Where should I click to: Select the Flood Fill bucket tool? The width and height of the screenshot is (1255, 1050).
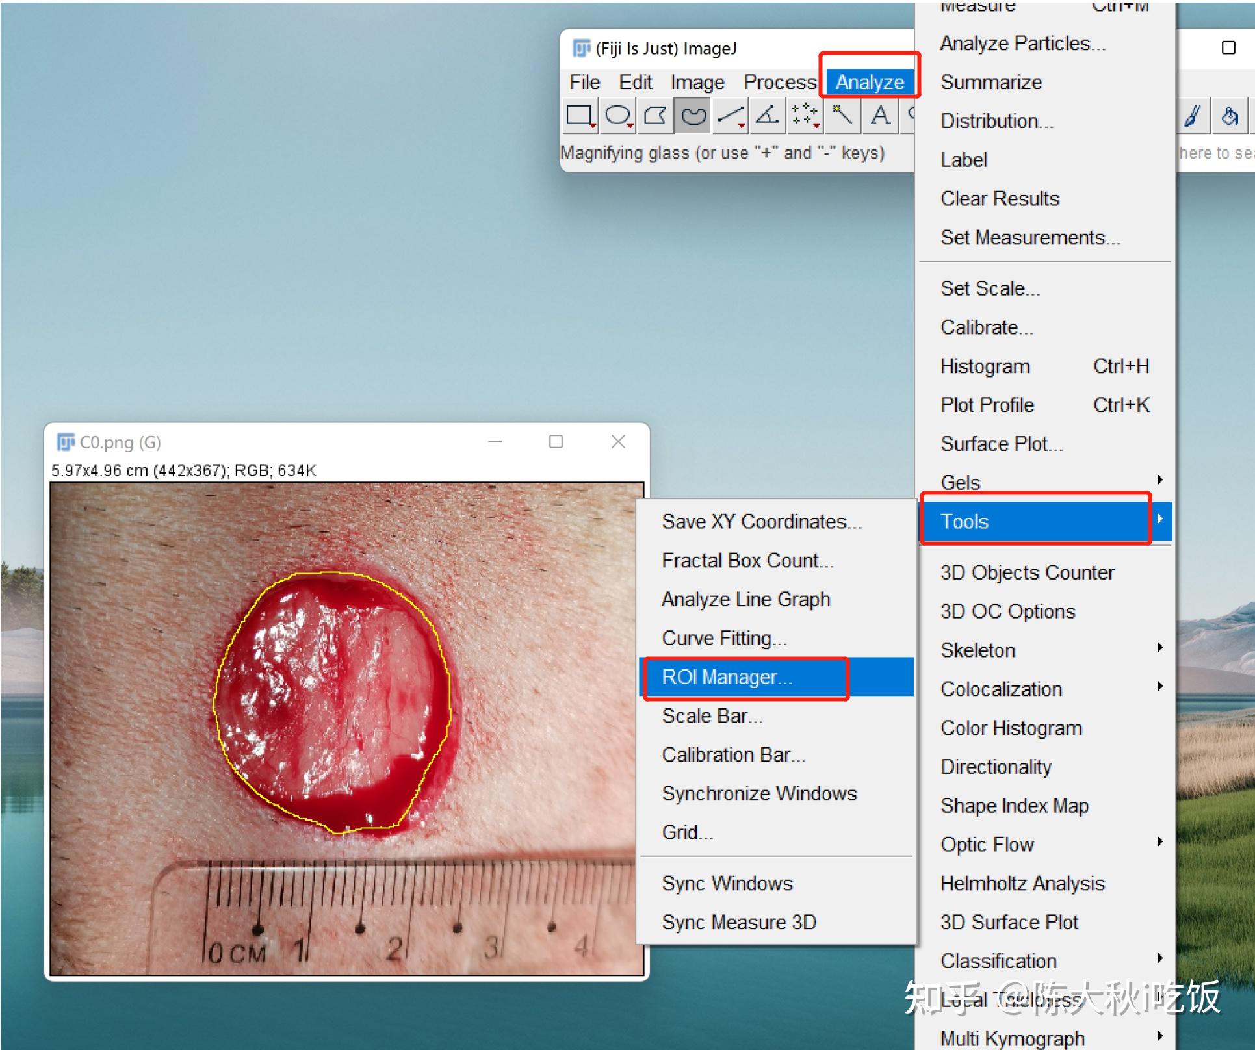click(1230, 116)
